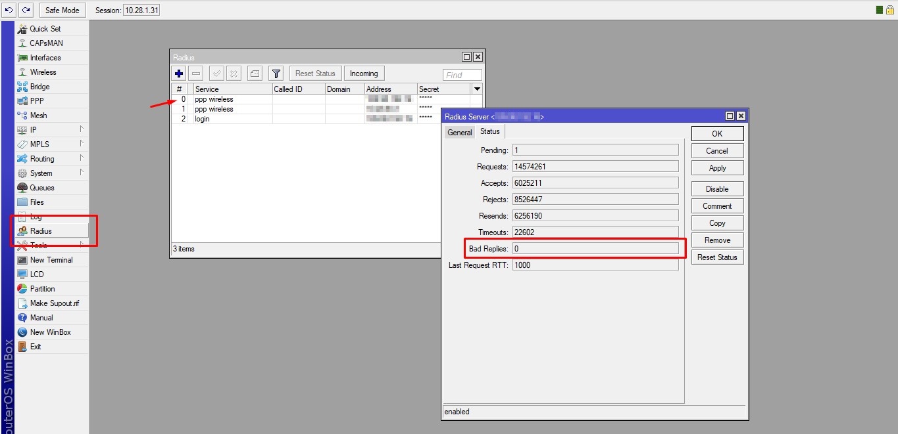Image resolution: width=898 pixels, height=434 pixels.
Task: Click the enable checkmark icon in Radius toolbar
Action: [x=216, y=74]
